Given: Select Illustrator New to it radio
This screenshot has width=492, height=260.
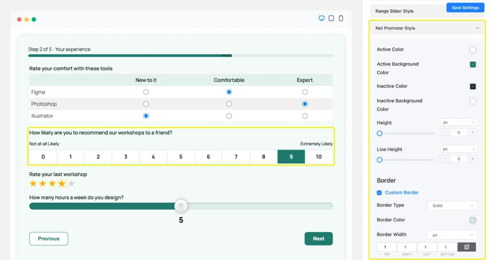Looking at the screenshot, I should pyautogui.click(x=146, y=116).
